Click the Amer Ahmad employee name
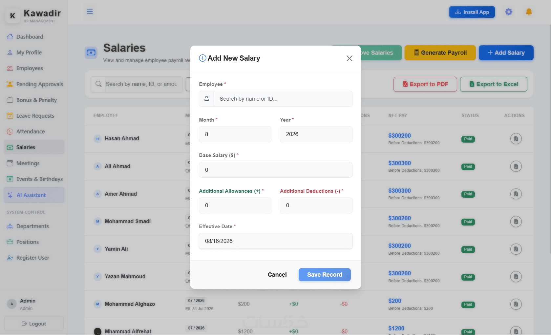Image resolution: width=551 pixels, height=335 pixels. point(121,194)
